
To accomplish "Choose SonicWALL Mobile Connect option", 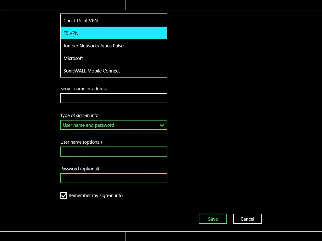I will (x=114, y=71).
